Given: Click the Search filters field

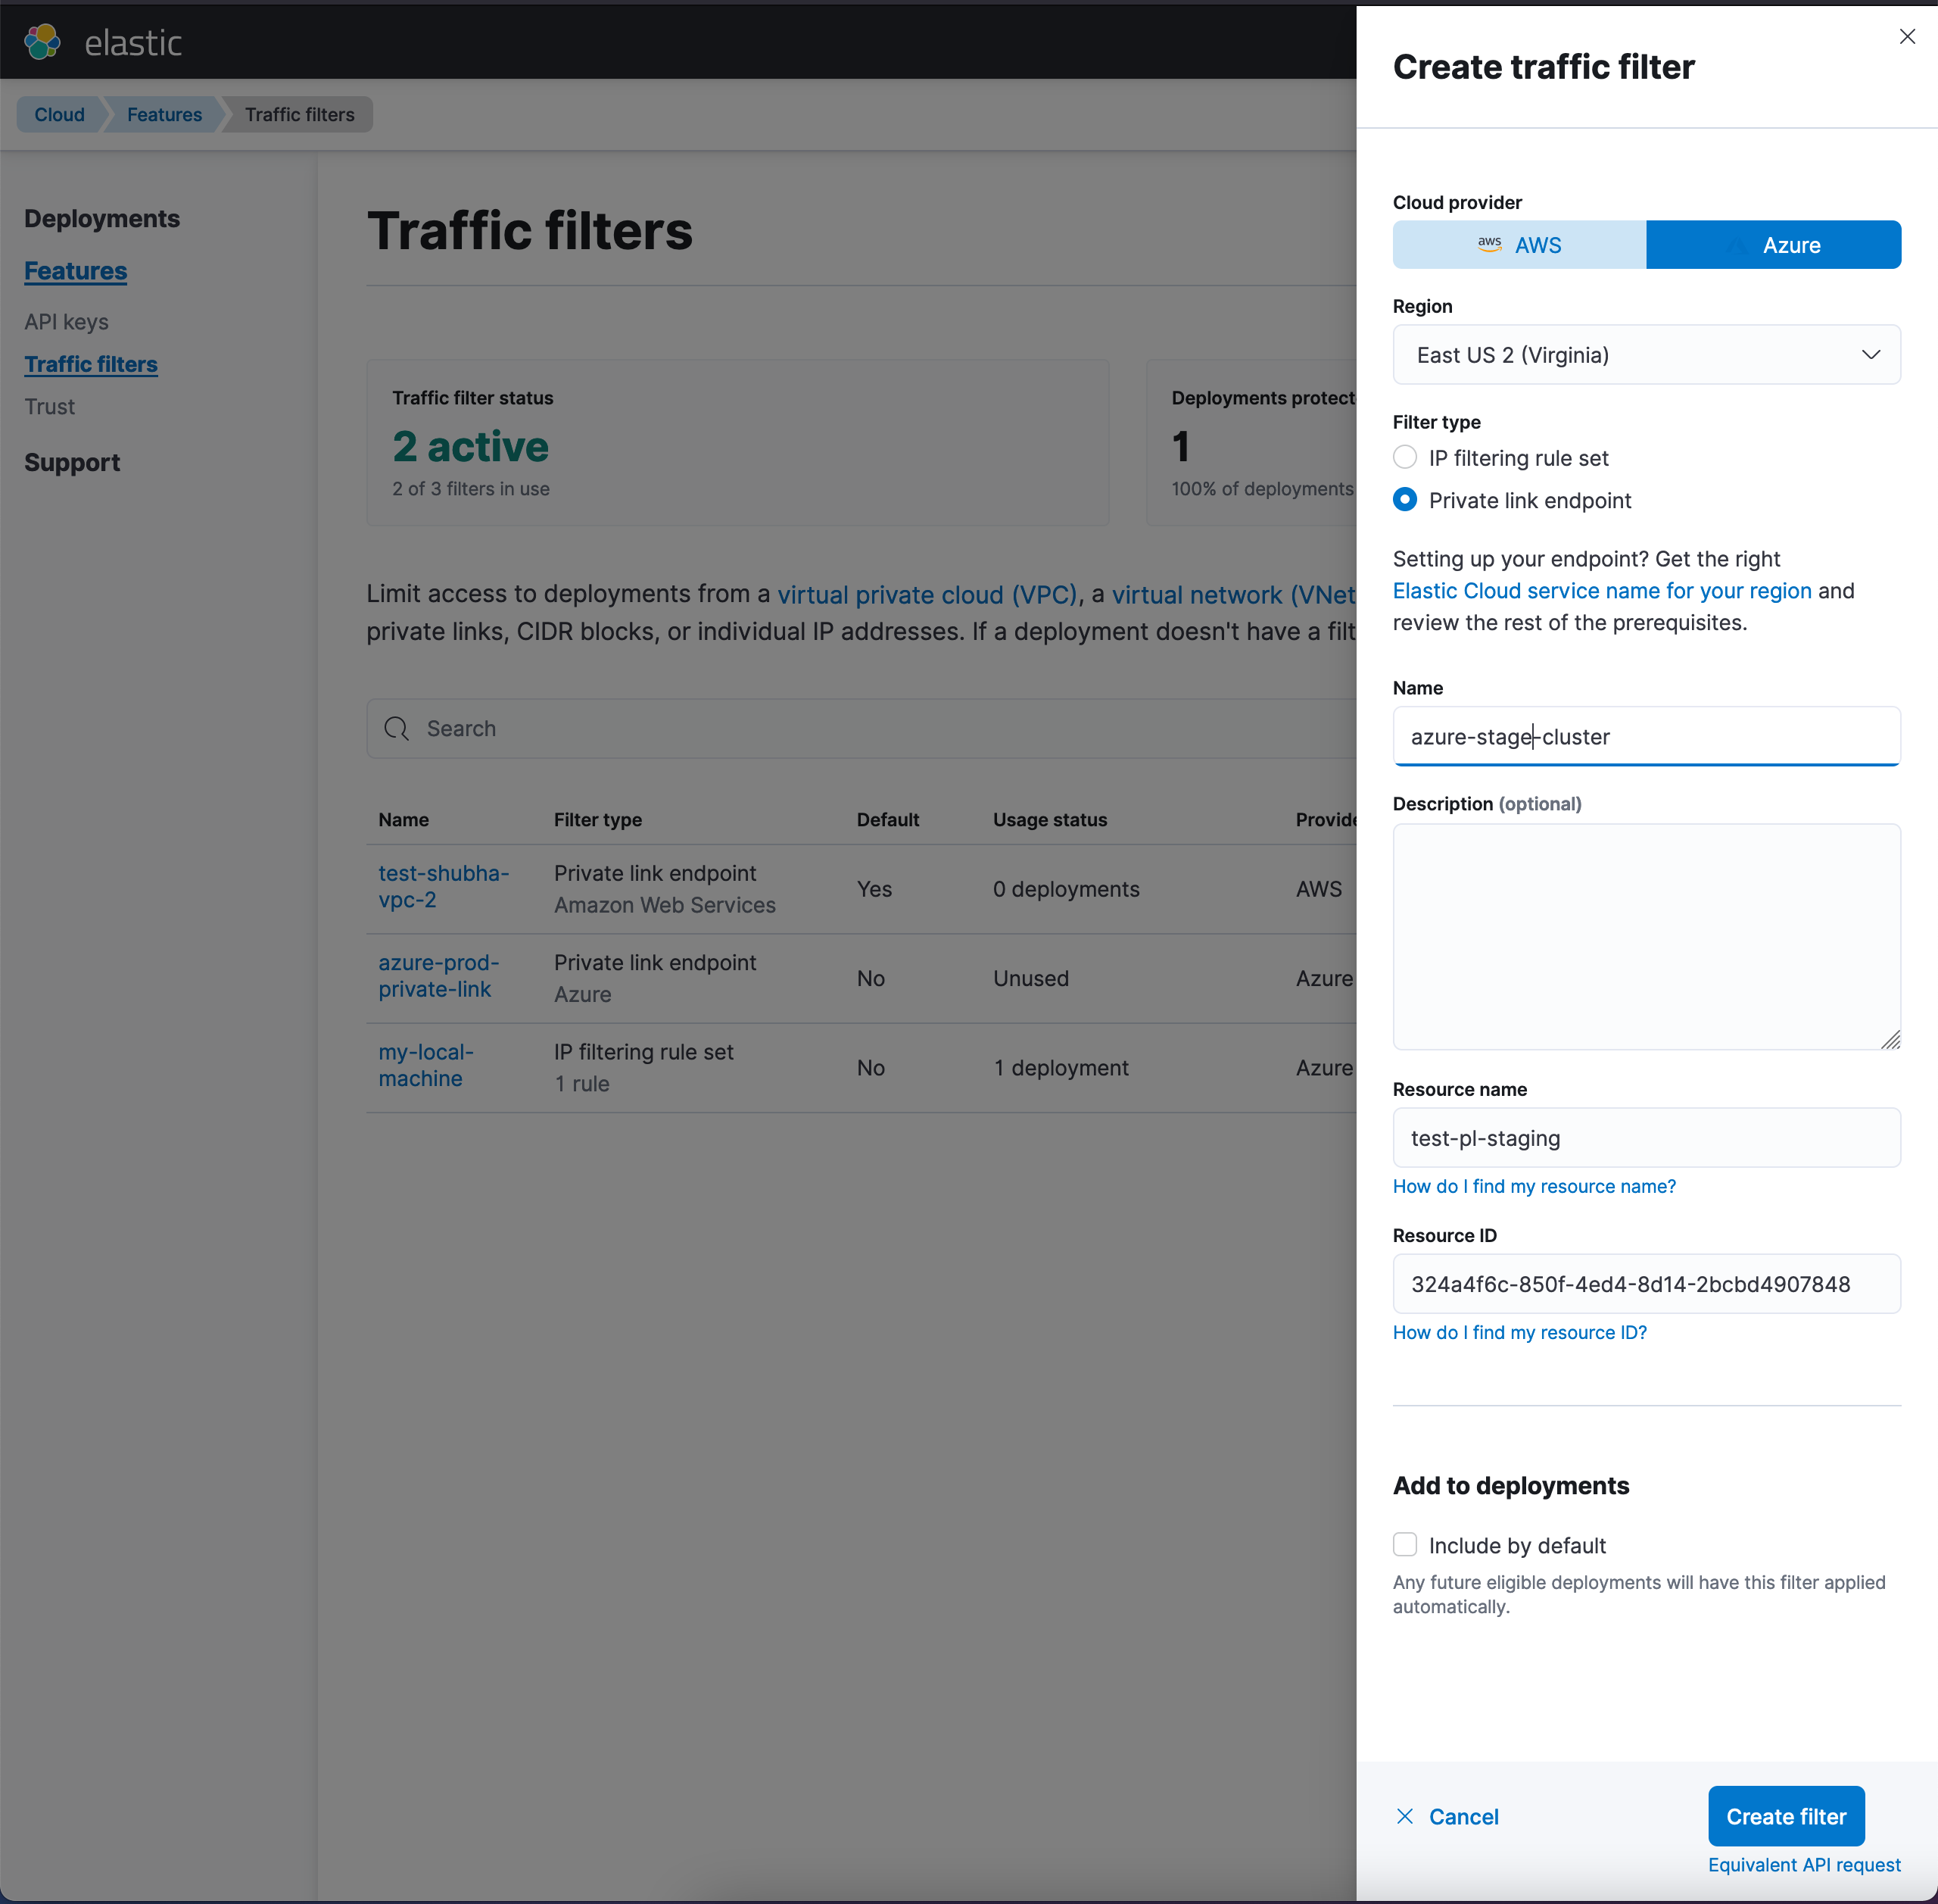Looking at the screenshot, I should [x=862, y=728].
